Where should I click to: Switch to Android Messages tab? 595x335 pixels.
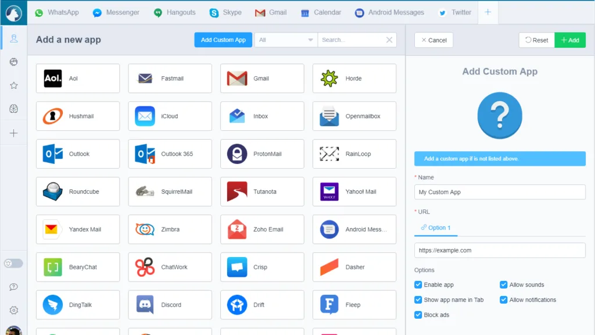[x=390, y=13]
